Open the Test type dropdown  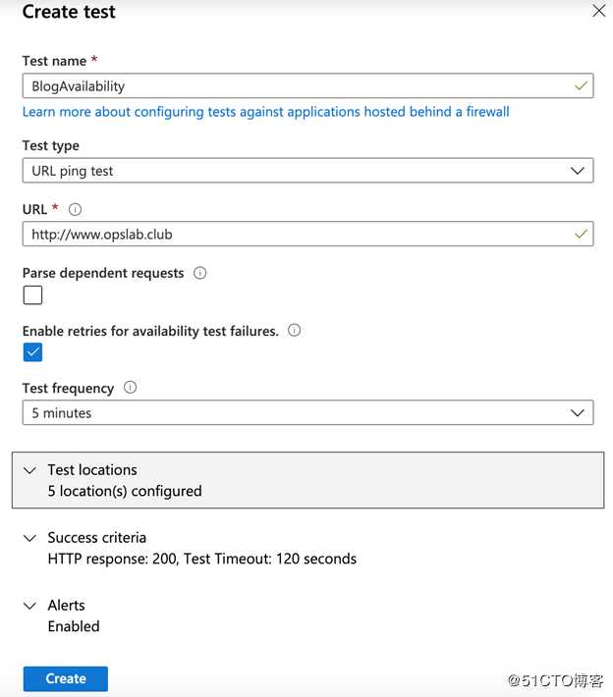click(x=307, y=170)
